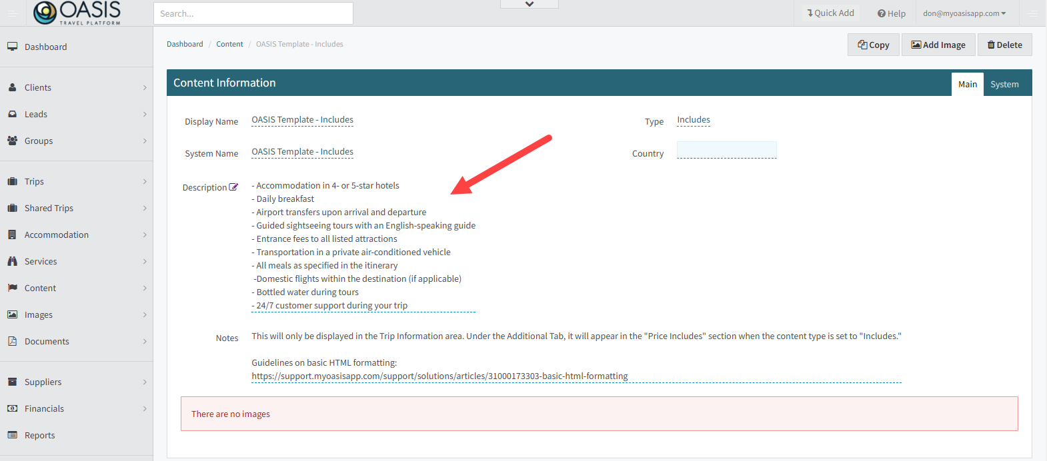Expand the Trips submenu chevron
1047x461 pixels.
[x=145, y=181]
